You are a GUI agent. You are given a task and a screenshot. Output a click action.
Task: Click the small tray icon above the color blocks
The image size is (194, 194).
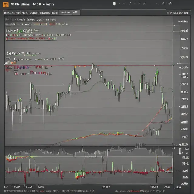pyautogui.click(x=8, y=58)
